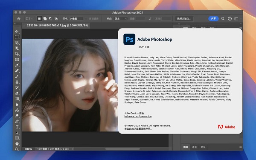Select the Spot Healing Brush tool
This screenshot has height=160, width=256.
(x=17, y=71)
